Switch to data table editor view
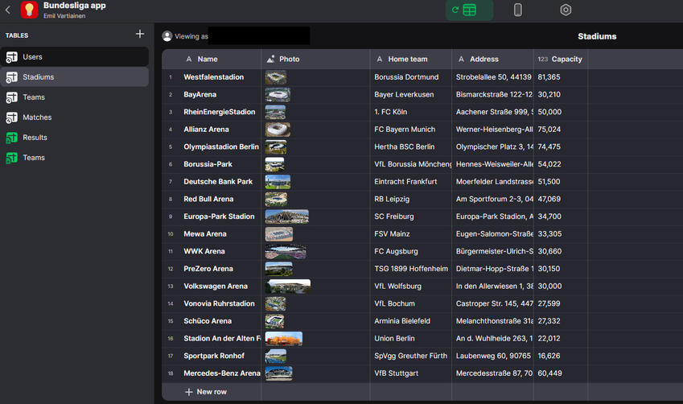Viewport: 683px width, 404px height. pos(469,10)
